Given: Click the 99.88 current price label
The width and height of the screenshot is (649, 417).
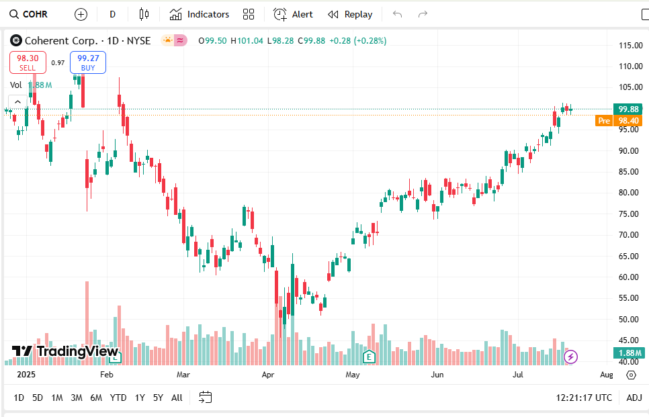Looking at the screenshot, I should pos(628,109).
